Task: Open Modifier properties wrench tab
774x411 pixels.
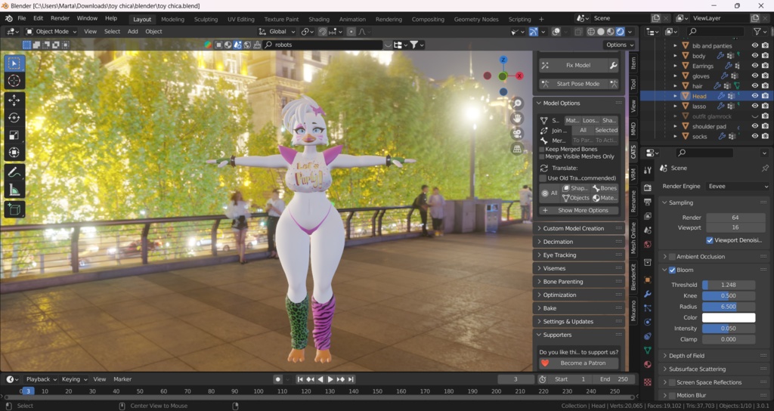Action: [648, 294]
